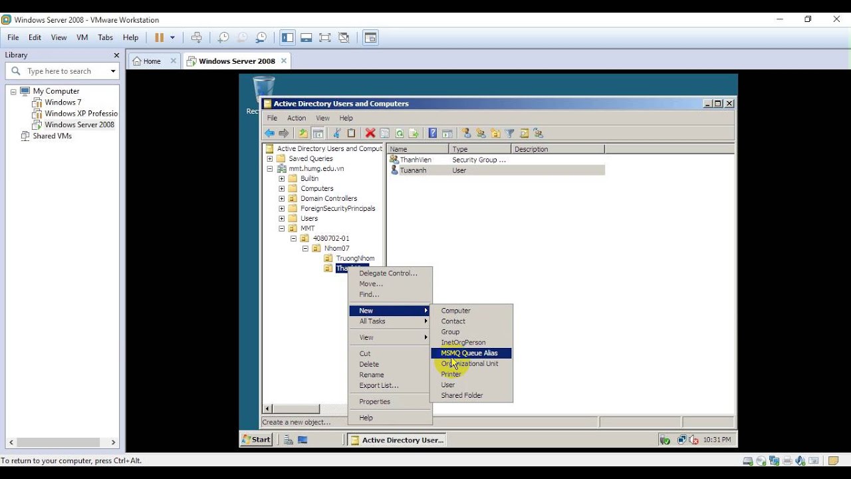Click the VMware pause (suspend) button
Screen dimensions: 851x479
click(159, 38)
